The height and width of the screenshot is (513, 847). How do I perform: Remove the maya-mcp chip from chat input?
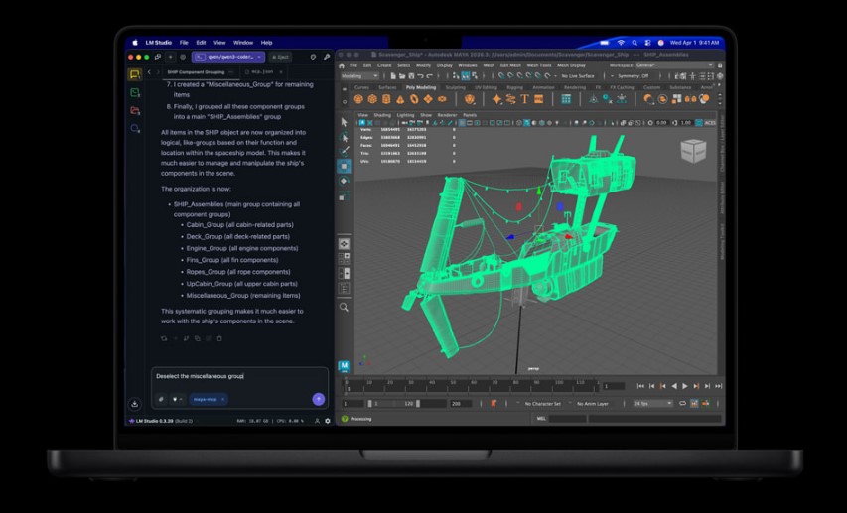point(223,399)
